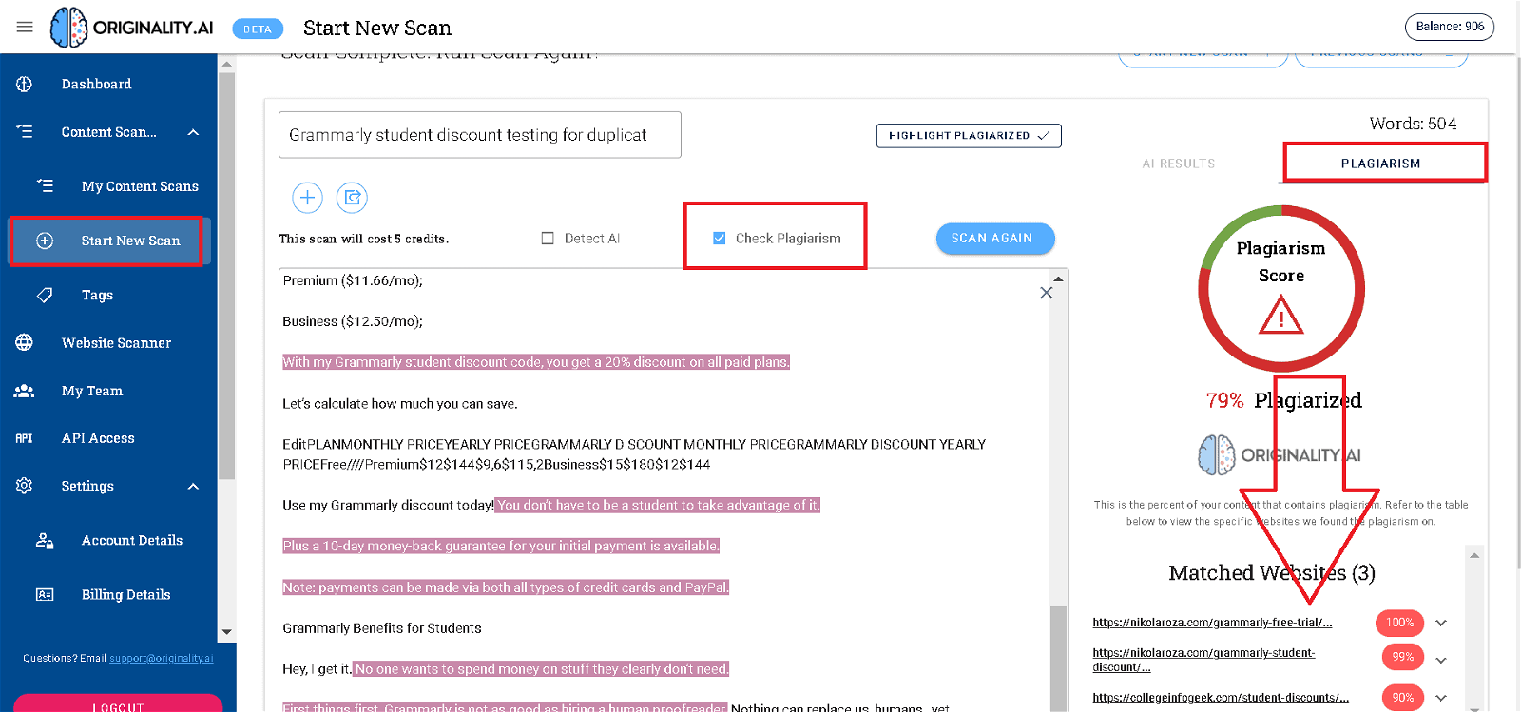Open Website Scanner menu item
1521x712 pixels.
tap(116, 342)
